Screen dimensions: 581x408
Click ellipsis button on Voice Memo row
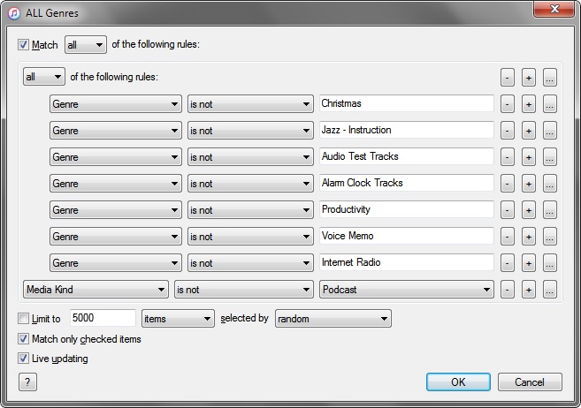click(x=549, y=237)
